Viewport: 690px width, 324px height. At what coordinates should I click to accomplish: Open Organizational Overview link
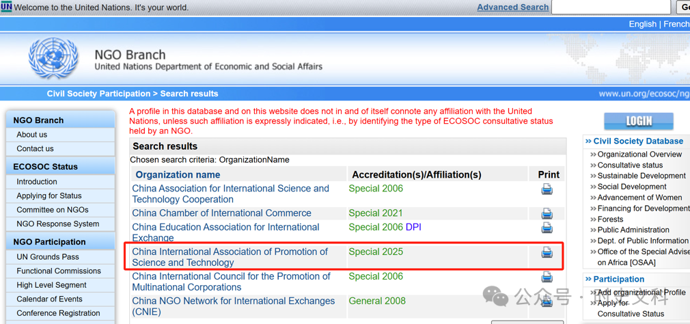[639, 154]
